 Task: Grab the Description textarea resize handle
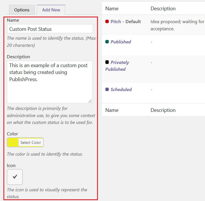pyautogui.click(x=90, y=101)
